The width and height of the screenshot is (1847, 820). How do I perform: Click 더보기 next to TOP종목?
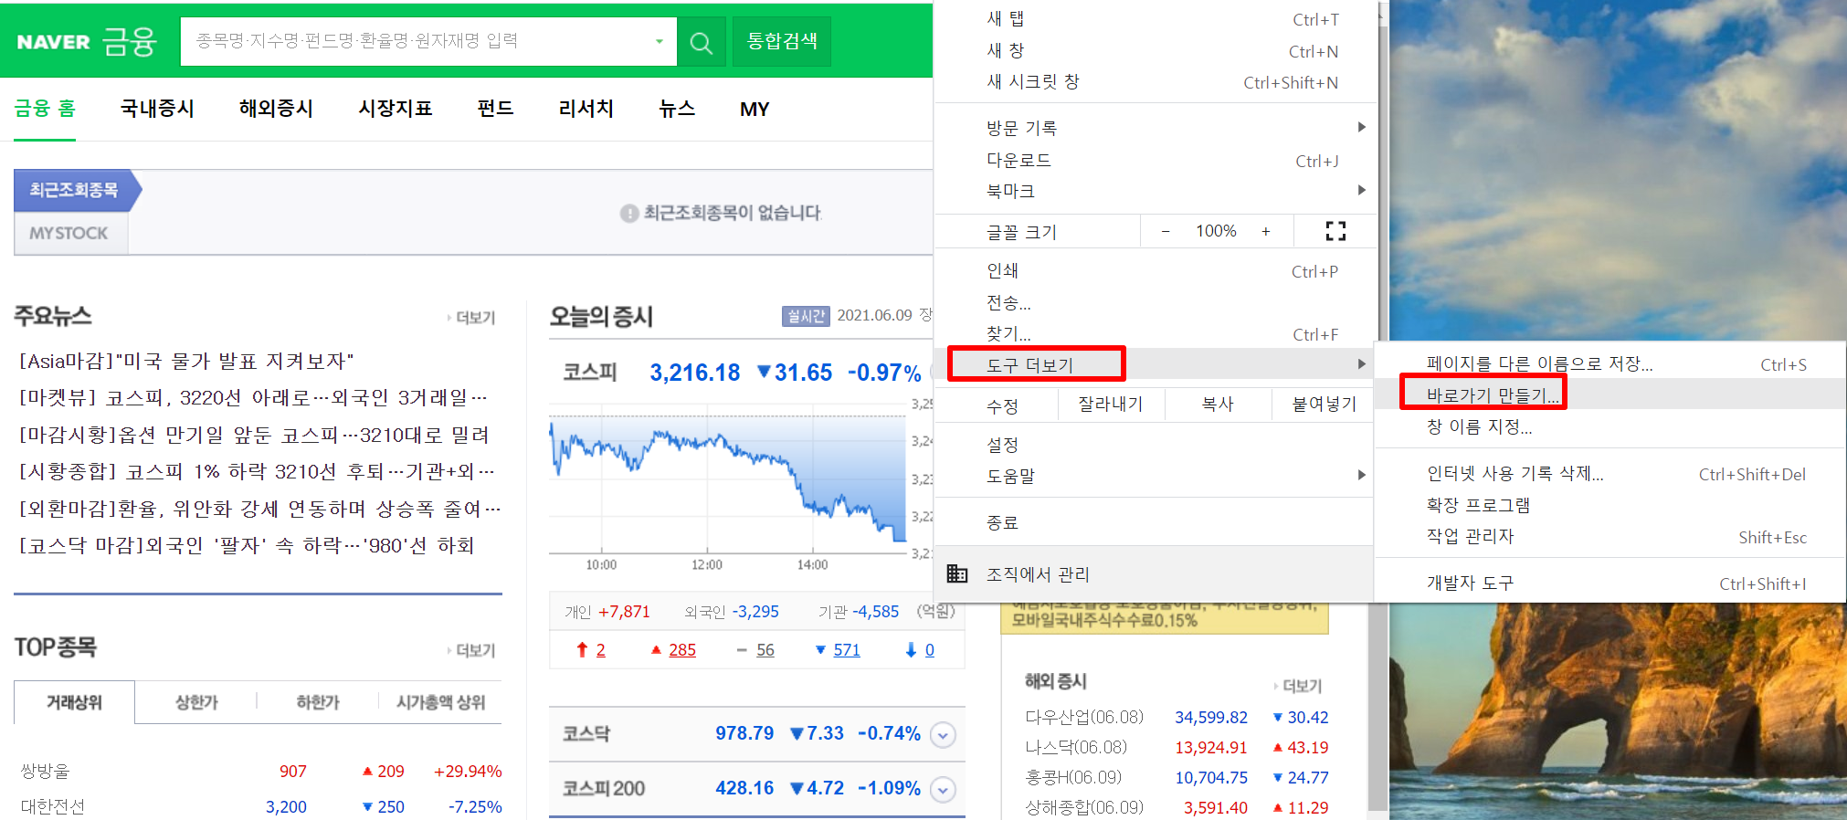472,649
